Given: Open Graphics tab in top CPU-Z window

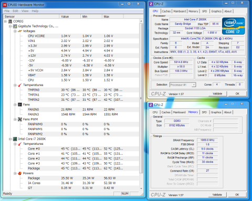Looking at the screenshot, I should click(x=216, y=11).
